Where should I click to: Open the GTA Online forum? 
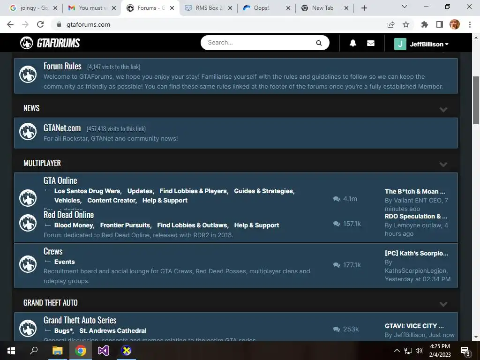click(60, 180)
